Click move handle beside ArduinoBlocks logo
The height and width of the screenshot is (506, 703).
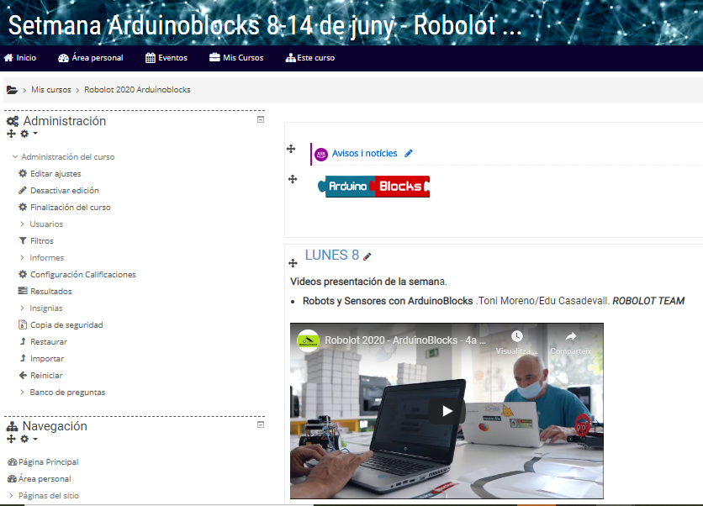click(x=293, y=179)
